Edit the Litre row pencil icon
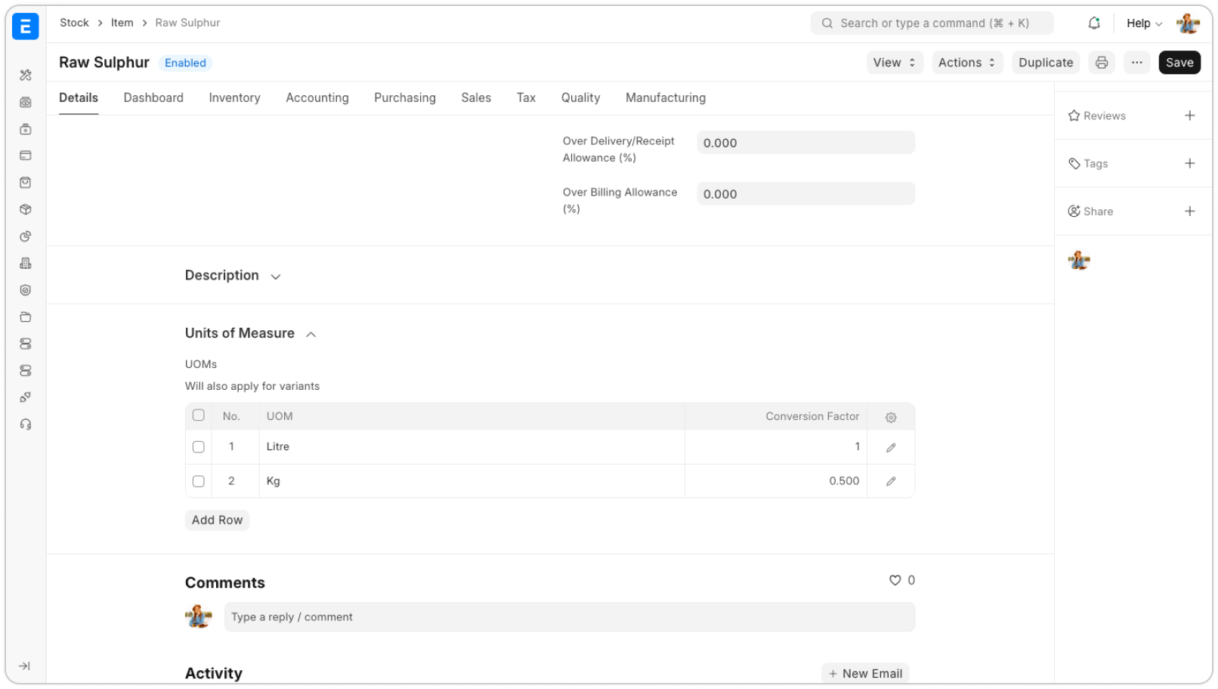The height and width of the screenshot is (689, 1218). (x=891, y=447)
